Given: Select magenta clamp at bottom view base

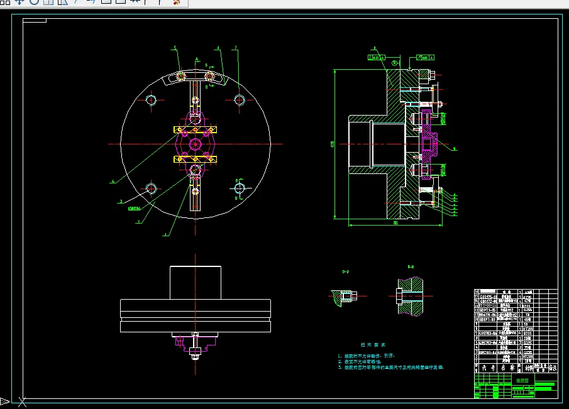Looking at the screenshot, I should (196, 344).
